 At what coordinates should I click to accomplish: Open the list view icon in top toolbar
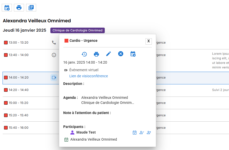31,8
